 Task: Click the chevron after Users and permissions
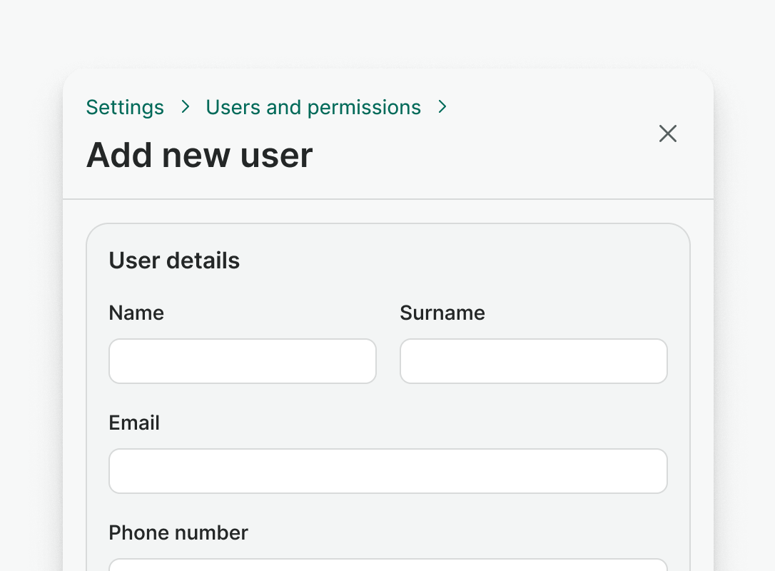(x=442, y=107)
